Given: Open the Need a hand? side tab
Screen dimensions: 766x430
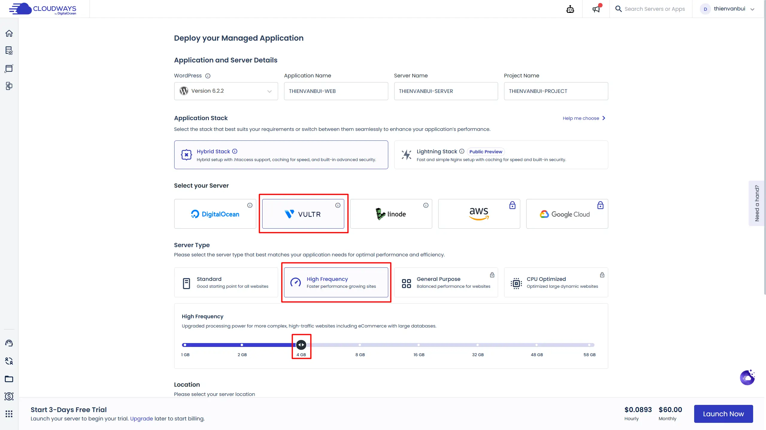Looking at the screenshot, I should pos(757,203).
